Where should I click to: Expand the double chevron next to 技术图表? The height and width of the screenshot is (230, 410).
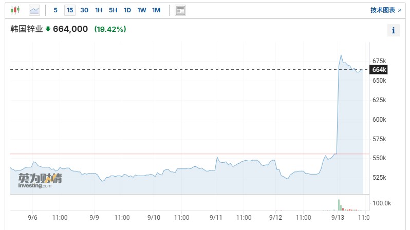coord(400,10)
